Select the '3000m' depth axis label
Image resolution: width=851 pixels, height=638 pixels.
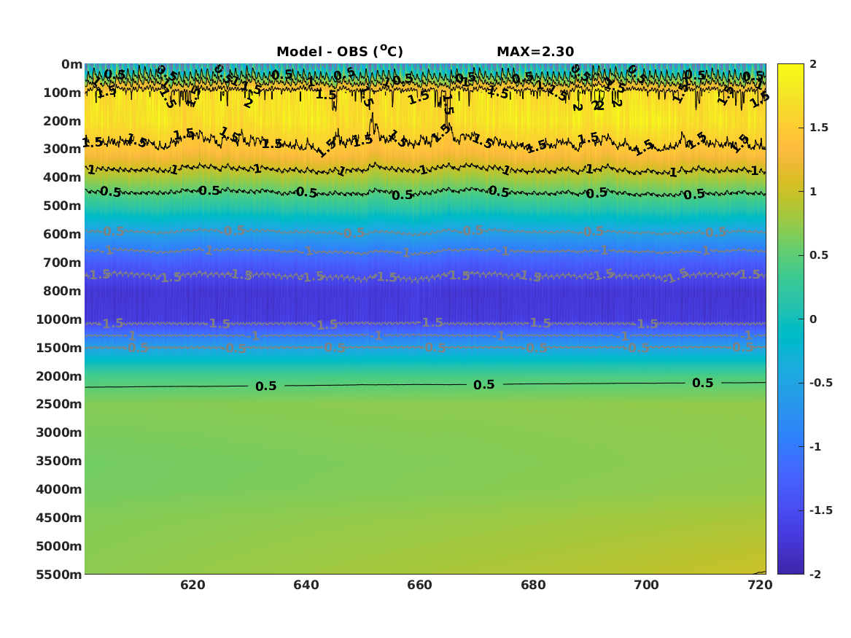point(59,432)
